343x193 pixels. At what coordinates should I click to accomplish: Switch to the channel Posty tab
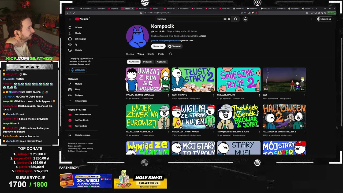(161, 54)
